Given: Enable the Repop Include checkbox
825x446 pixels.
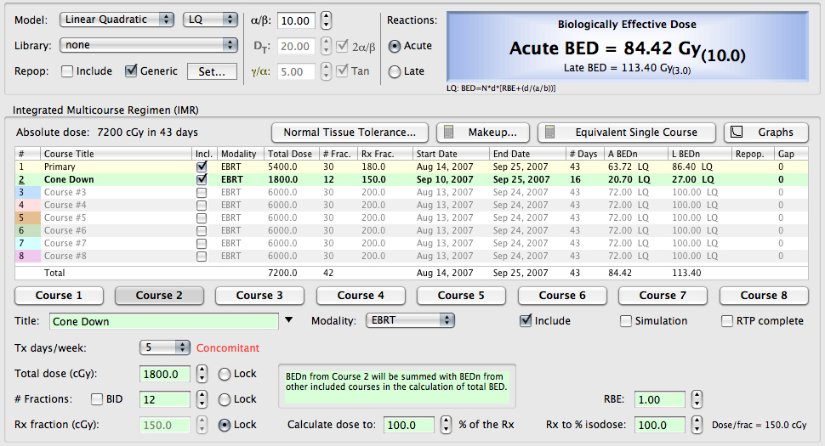Looking at the screenshot, I should click(x=66, y=71).
